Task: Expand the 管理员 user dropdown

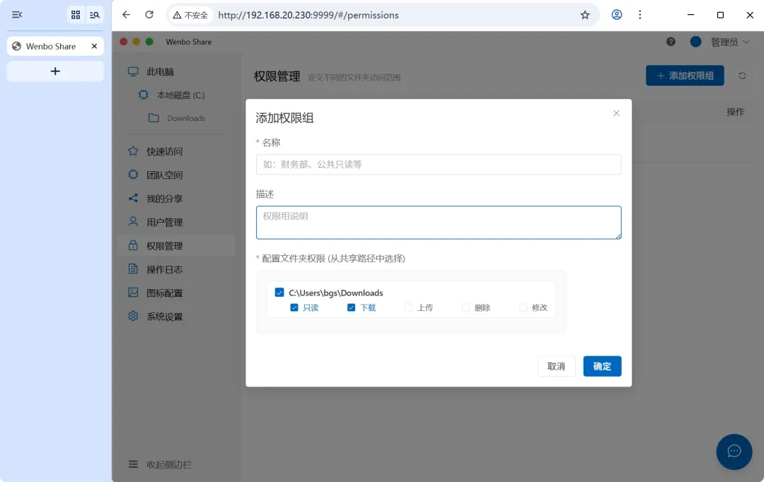Action: coord(730,42)
